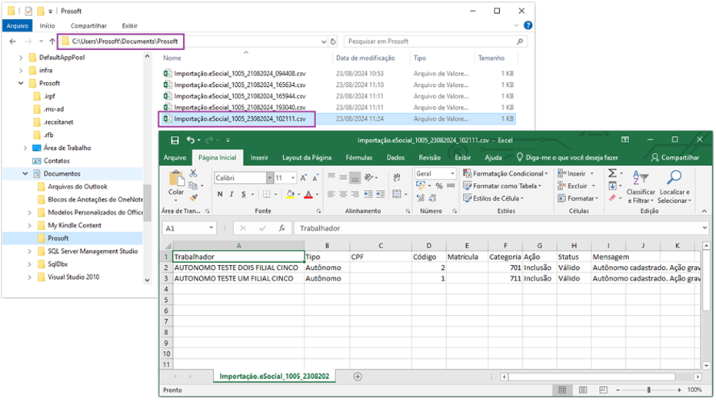Click the Percent Style icon
Viewport: 716px width, 402px height.
click(x=439, y=186)
